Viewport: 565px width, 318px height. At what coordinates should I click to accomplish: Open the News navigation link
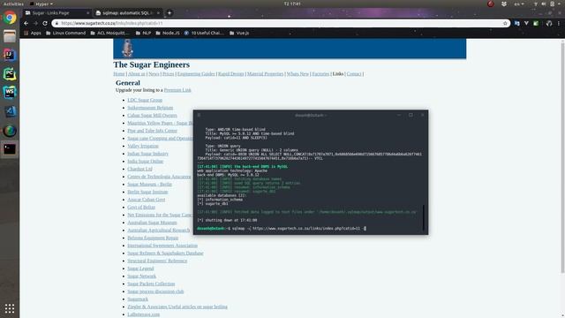tap(154, 73)
